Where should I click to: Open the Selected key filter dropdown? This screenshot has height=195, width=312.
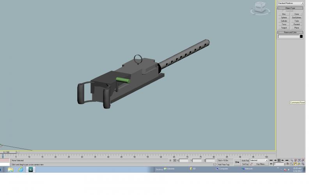click(259, 160)
